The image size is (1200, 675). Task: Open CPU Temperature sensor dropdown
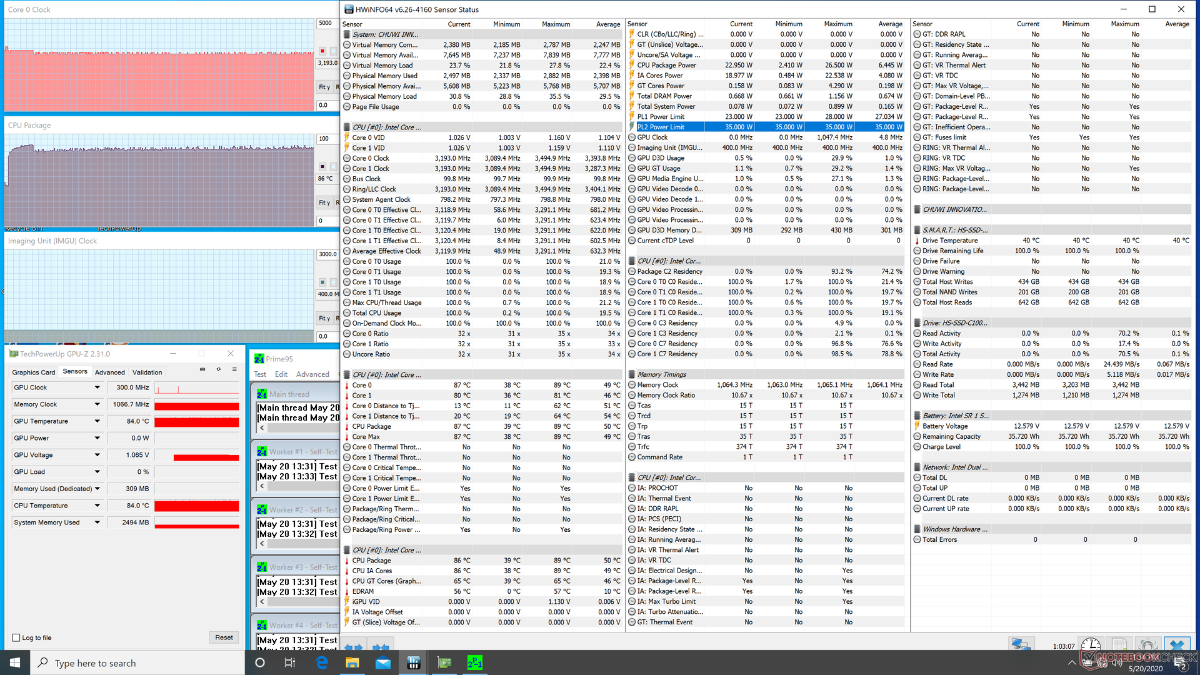[x=97, y=506]
